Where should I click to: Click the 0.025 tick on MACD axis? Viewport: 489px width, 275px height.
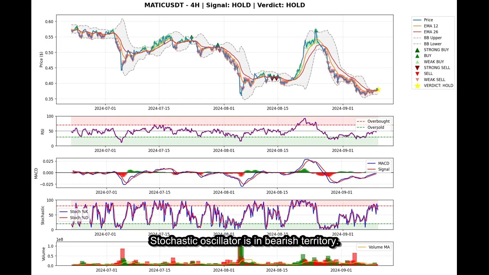click(48, 162)
